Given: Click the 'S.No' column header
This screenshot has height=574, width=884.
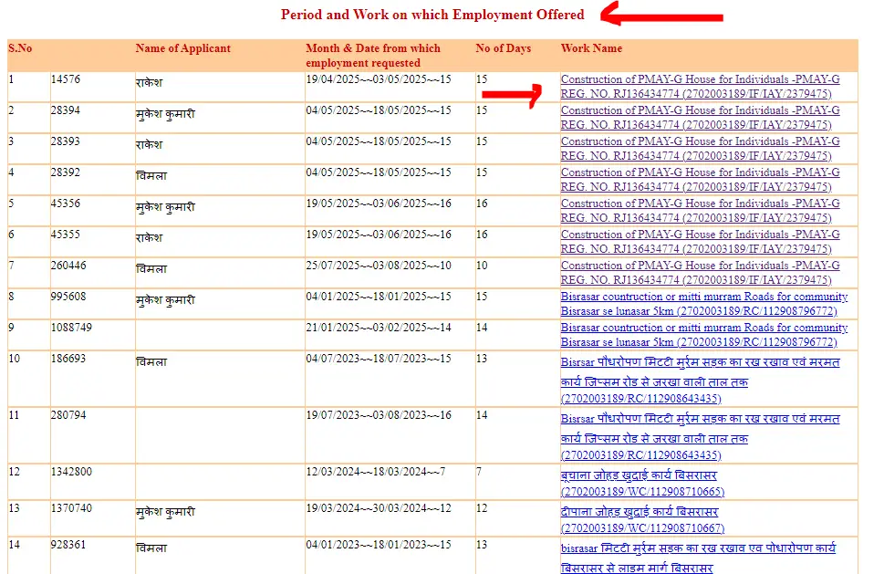Looking at the screenshot, I should coord(20,48).
